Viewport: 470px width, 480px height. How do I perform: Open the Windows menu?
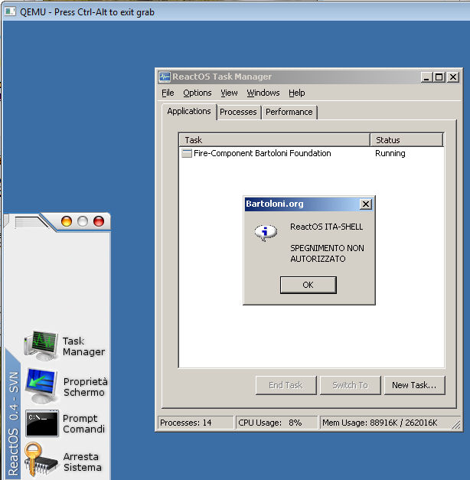coord(263,93)
